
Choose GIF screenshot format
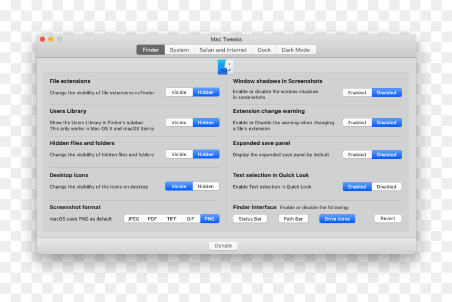pyautogui.click(x=191, y=219)
